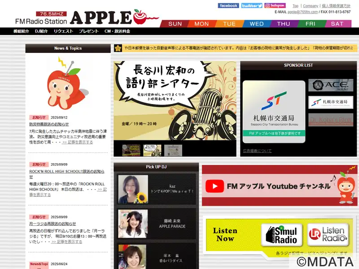Select the THU schedule tab

[284, 24]
